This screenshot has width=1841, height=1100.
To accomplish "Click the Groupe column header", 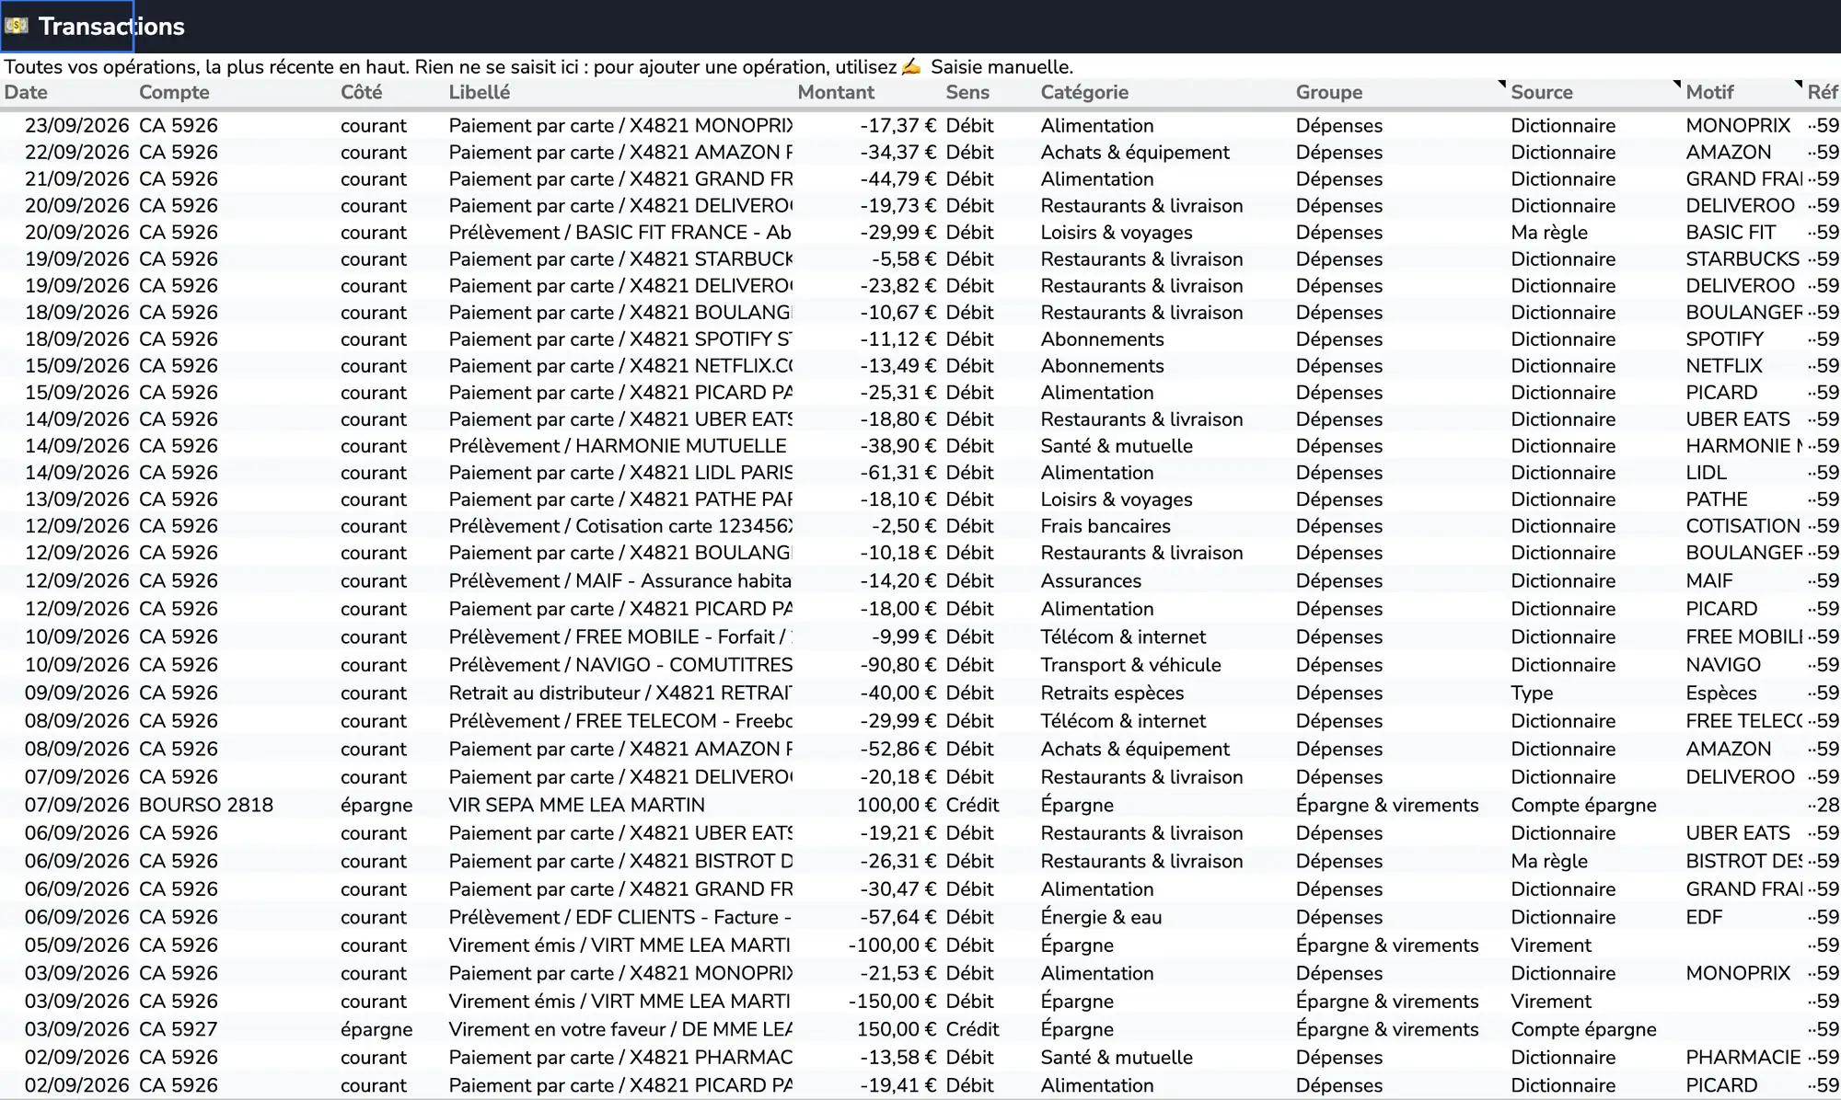I will tap(1329, 92).
